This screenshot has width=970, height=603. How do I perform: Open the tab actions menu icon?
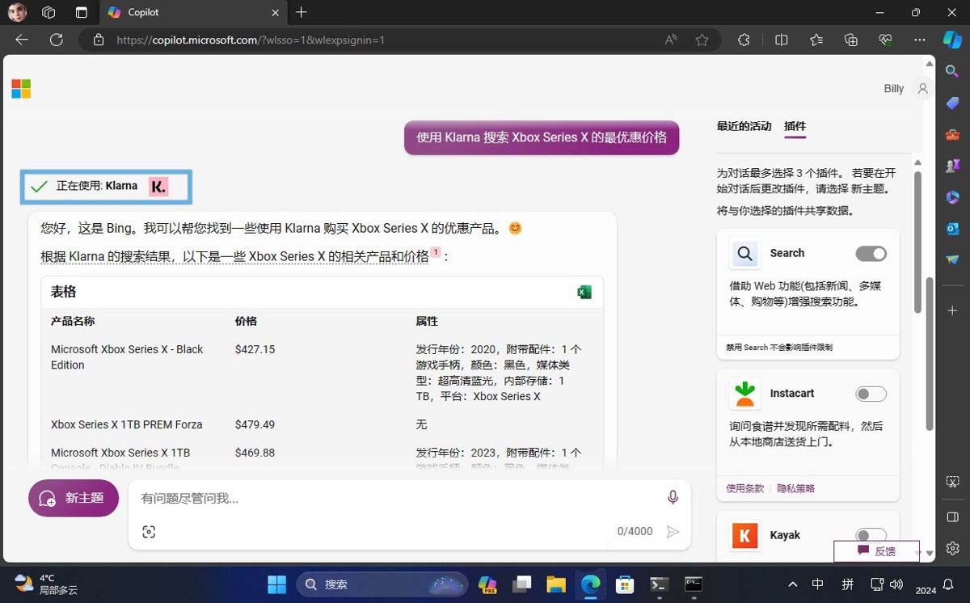tap(81, 12)
